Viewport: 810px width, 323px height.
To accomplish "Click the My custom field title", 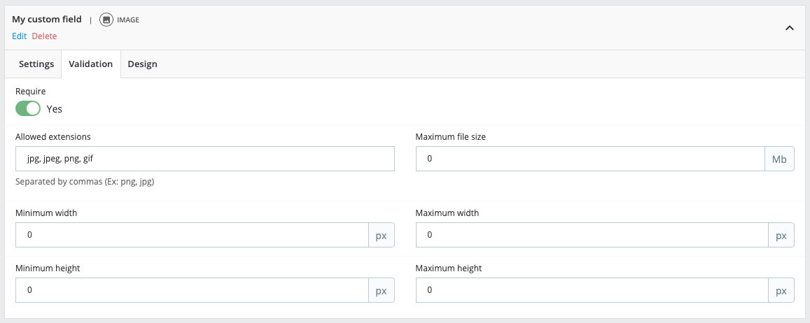I will tap(46, 20).
